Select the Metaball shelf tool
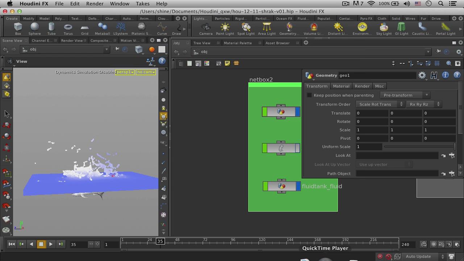The image size is (464, 261). pyautogui.click(x=102, y=29)
